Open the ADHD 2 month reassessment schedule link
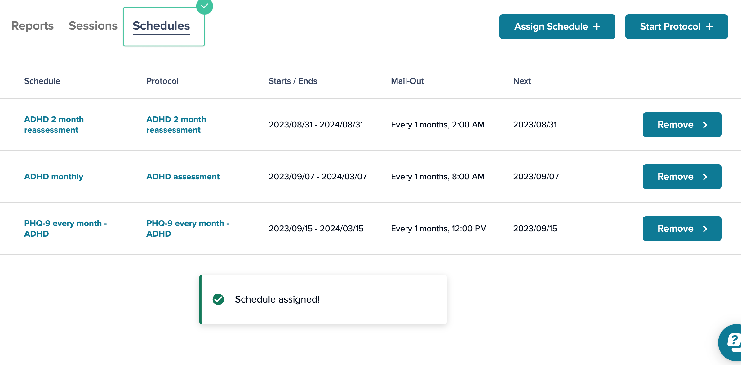The width and height of the screenshot is (741, 365). click(54, 125)
